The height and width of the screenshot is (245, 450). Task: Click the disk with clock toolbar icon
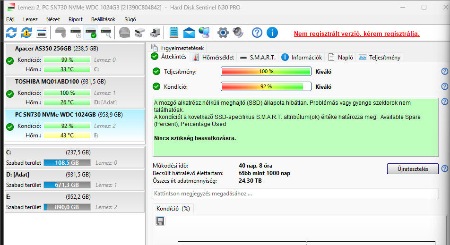pos(76,33)
